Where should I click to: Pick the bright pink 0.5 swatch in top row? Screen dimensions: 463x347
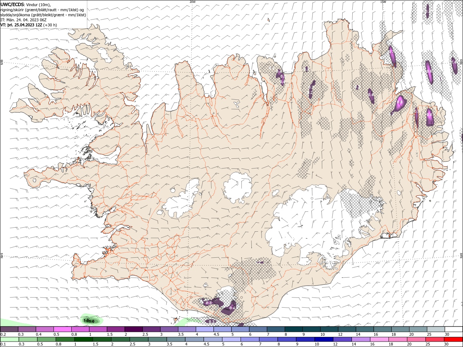[62, 329]
